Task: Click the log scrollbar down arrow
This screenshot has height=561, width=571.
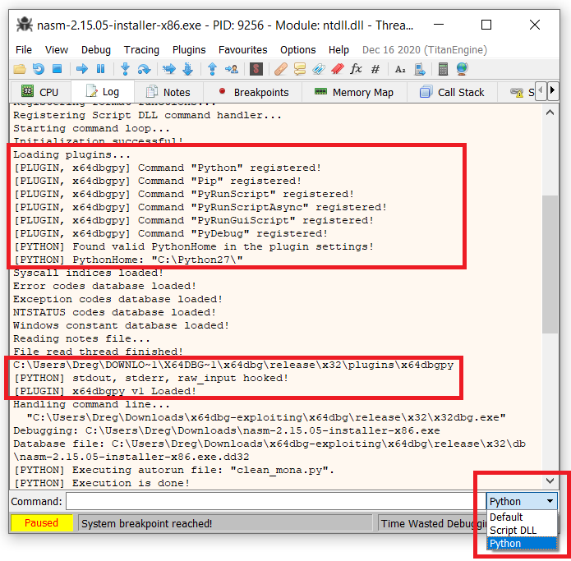Action: [x=550, y=481]
